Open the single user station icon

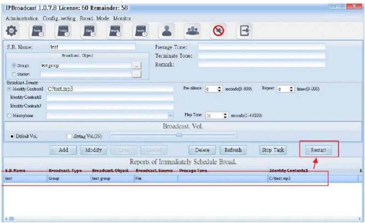tap(167, 31)
